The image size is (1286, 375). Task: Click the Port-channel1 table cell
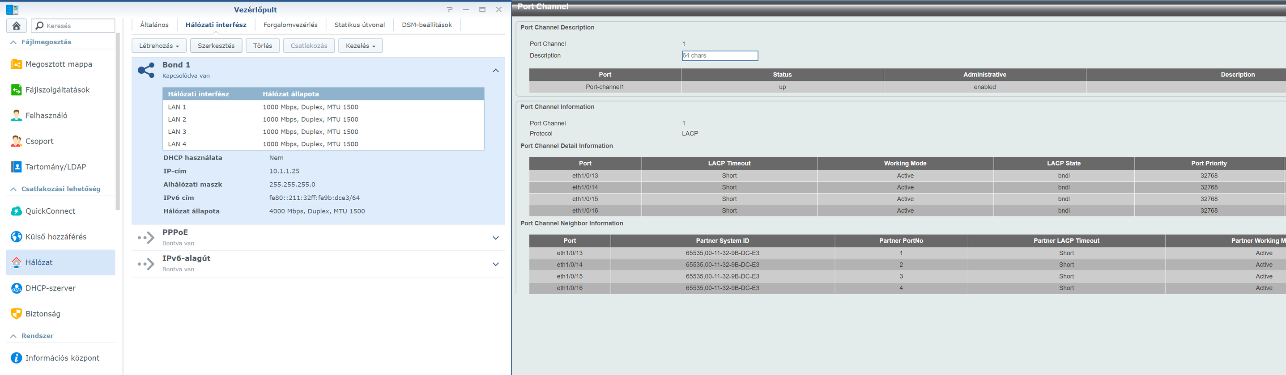(x=605, y=87)
